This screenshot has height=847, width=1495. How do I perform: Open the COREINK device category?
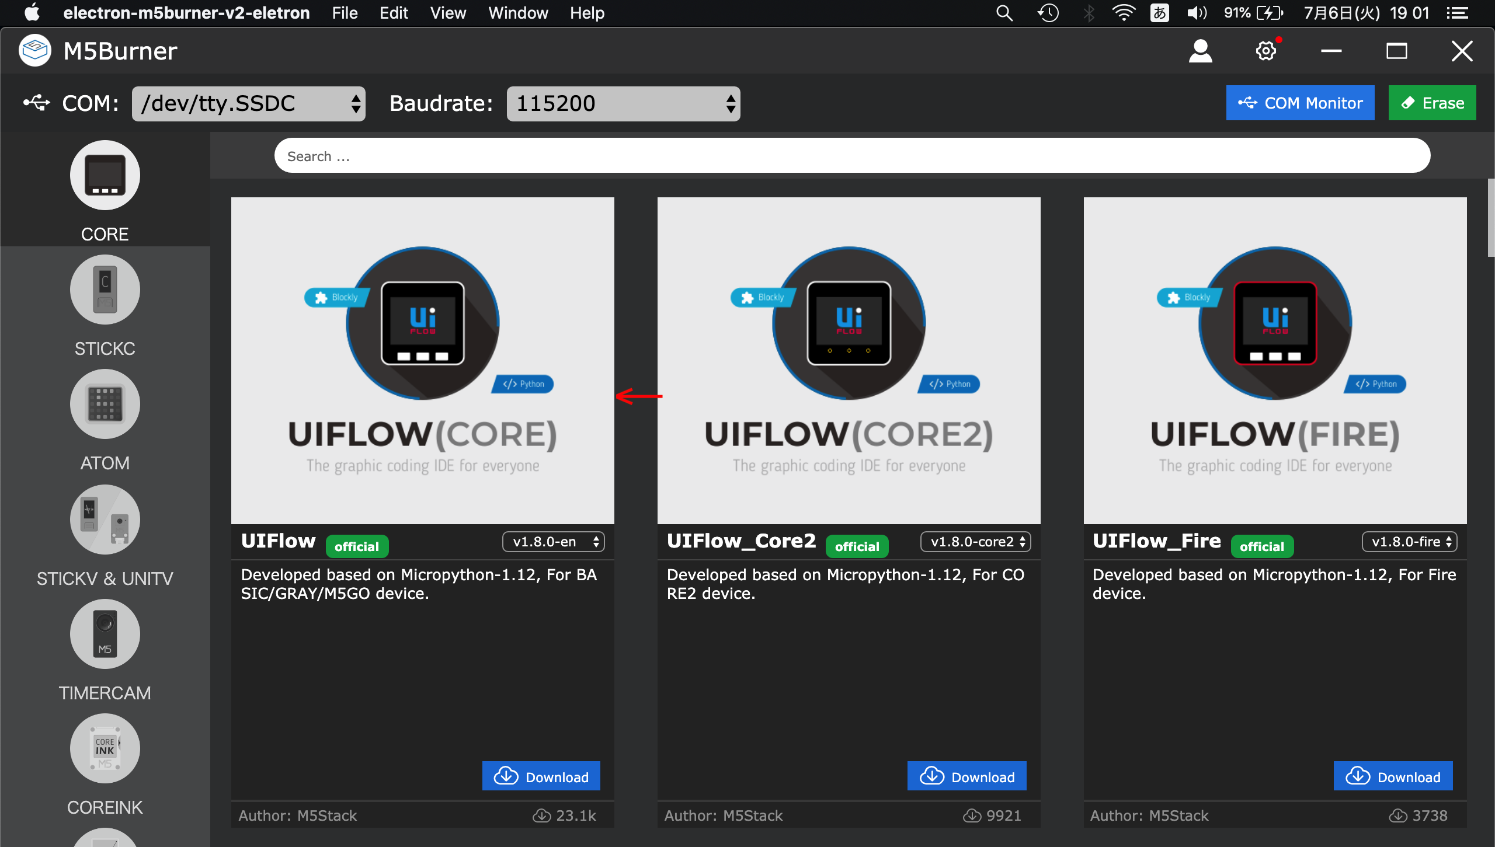pos(105,748)
